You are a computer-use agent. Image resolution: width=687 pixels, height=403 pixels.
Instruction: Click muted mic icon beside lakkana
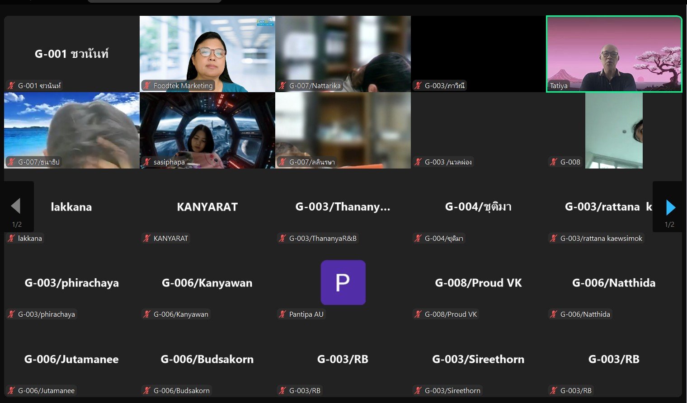tap(11, 238)
